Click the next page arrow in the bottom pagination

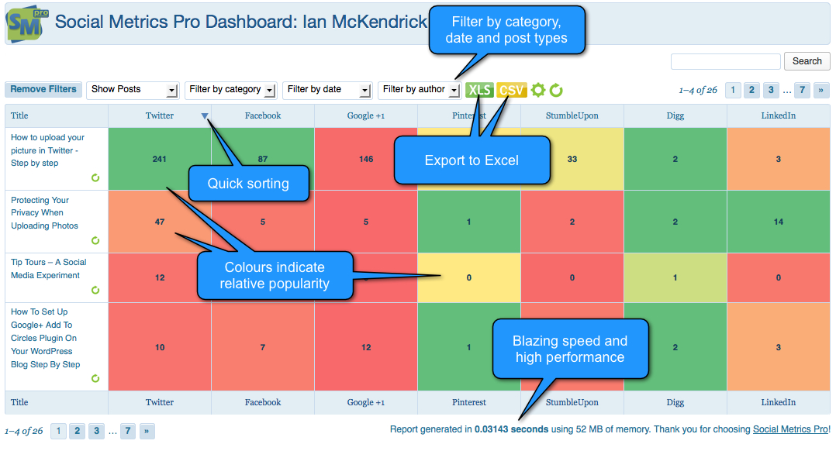tap(147, 431)
